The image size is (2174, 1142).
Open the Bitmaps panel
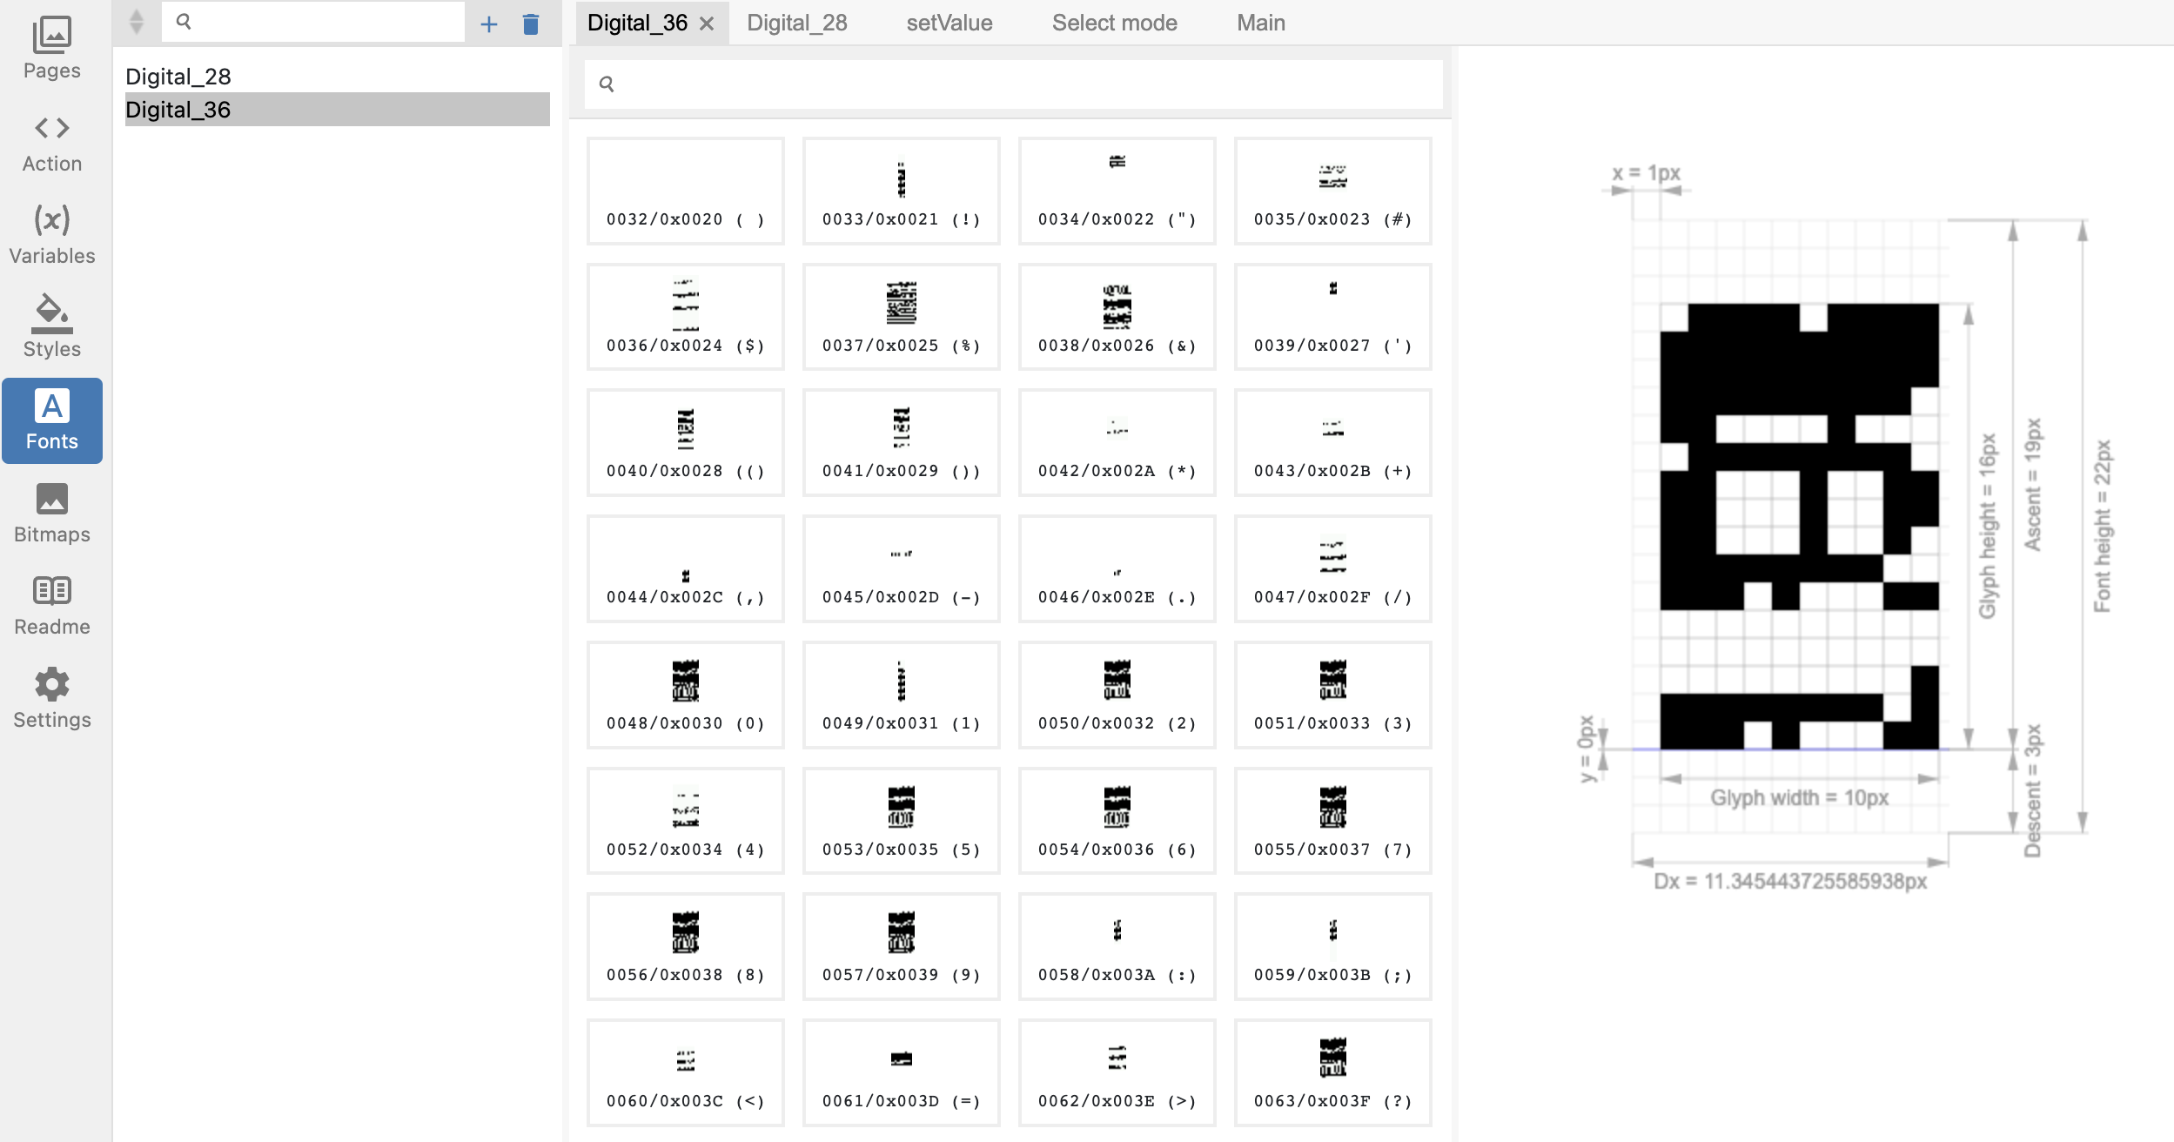52,512
